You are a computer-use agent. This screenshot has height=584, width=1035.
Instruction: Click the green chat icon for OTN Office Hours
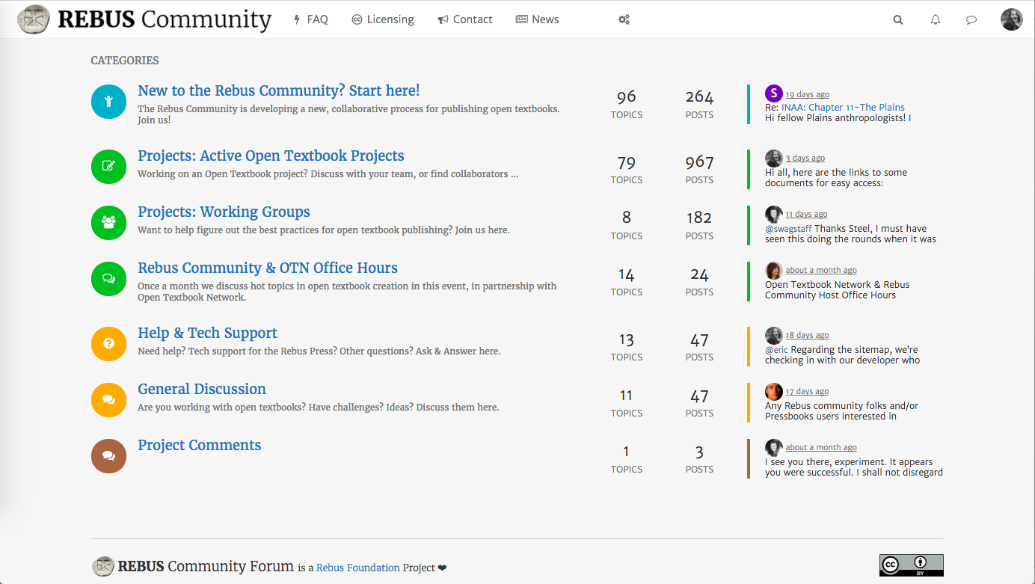[x=108, y=278]
